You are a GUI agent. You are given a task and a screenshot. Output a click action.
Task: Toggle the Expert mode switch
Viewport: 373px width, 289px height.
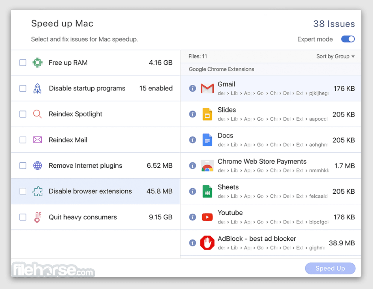click(x=348, y=39)
